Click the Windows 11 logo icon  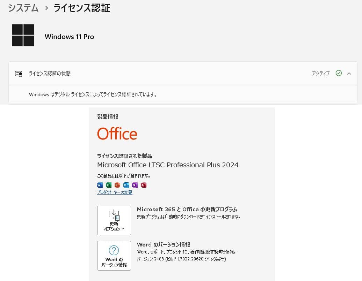point(23,35)
